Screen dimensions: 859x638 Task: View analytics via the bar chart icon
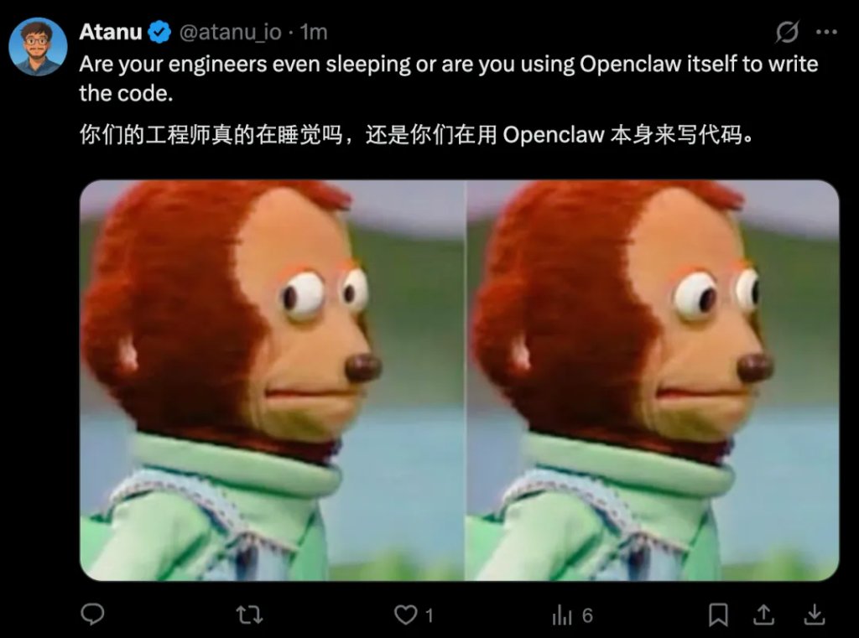562,615
